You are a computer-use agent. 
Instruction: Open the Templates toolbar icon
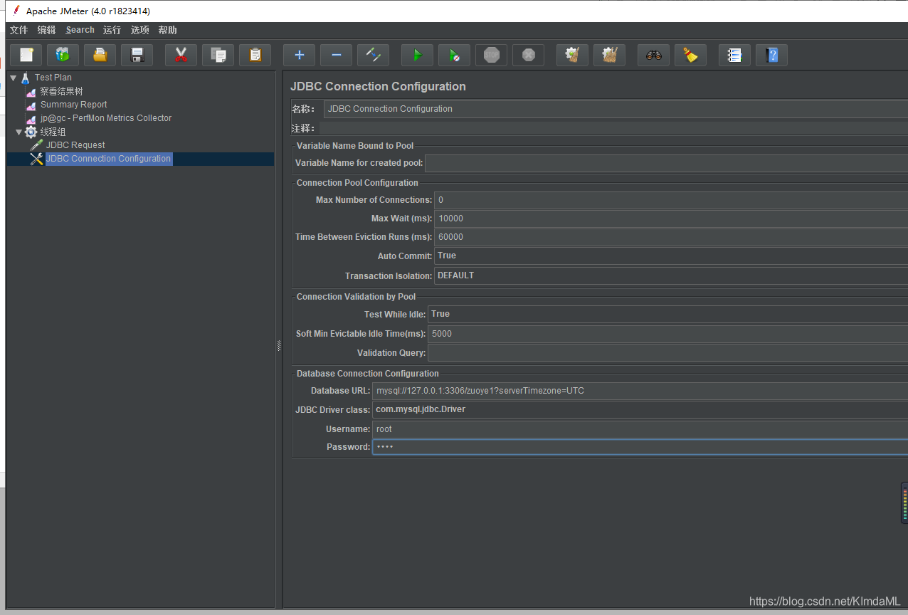pos(63,55)
